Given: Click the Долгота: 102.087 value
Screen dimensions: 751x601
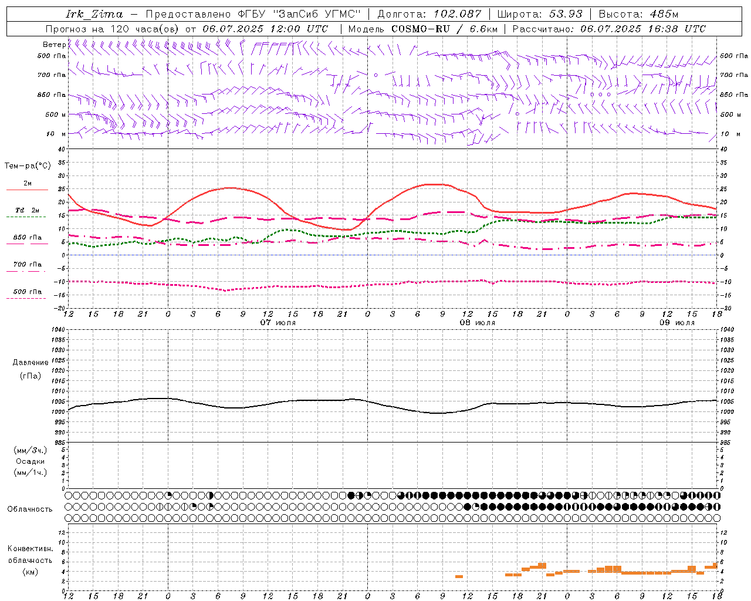Looking at the screenshot, I should coord(429,14).
